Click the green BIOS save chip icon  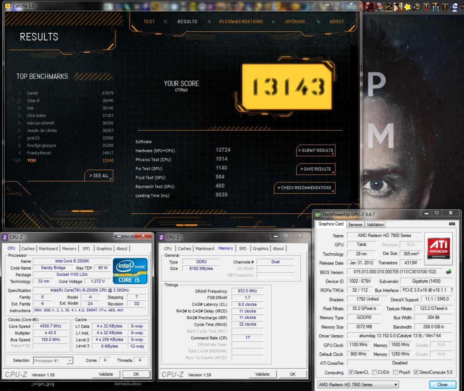449,272
